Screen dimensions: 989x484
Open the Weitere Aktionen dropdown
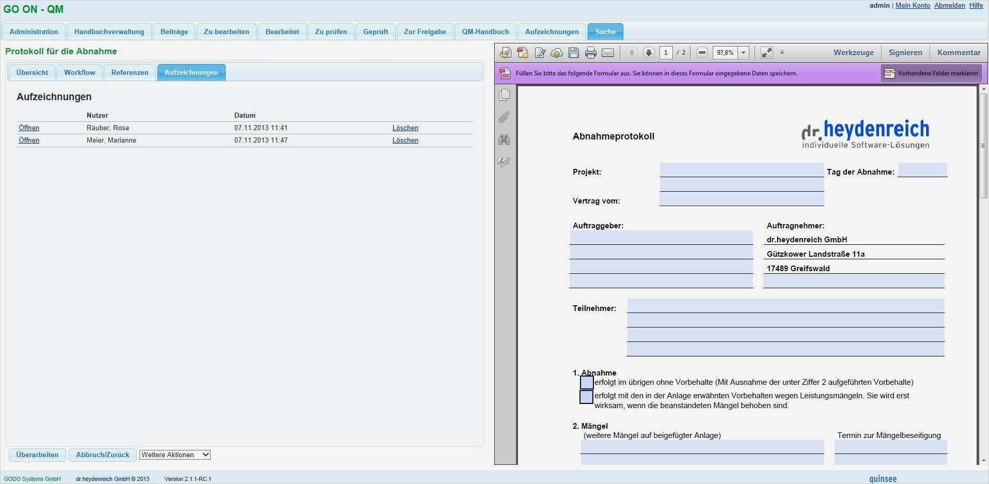175,455
